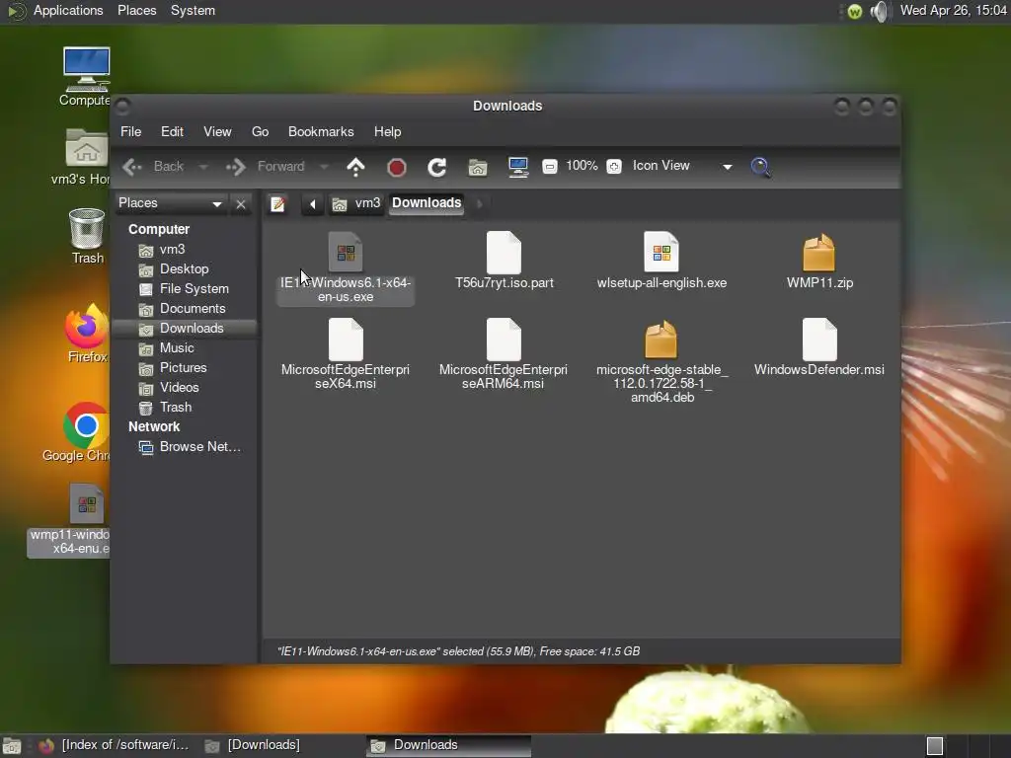The image size is (1011, 758).
Task: Click the workspace switcher square
Action: click(935, 746)
